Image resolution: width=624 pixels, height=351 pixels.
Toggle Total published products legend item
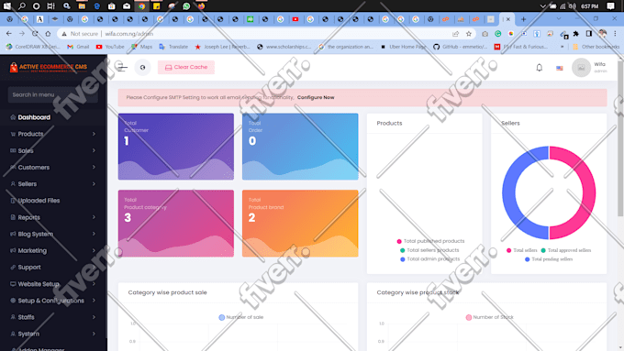pos(430,241)
